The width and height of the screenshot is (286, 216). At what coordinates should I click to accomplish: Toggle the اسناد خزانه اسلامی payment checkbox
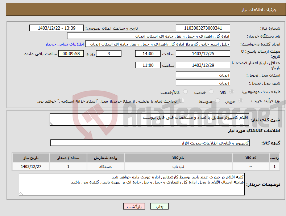click(182, 100)
